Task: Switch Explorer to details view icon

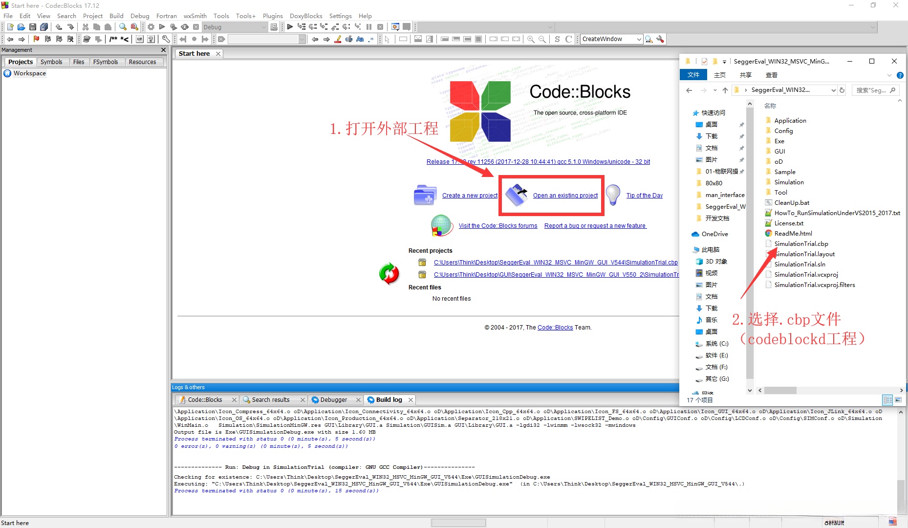Action: pyautogui.click(x=887, y=400)
